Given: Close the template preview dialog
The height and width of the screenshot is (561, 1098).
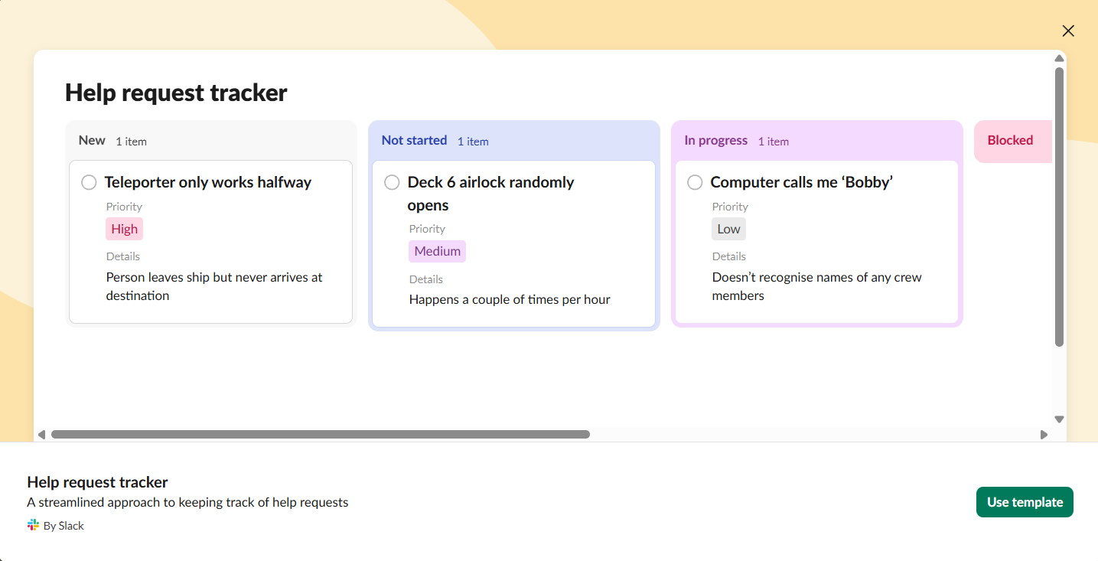Looking at the screenshot, I should pos(1068,31).
